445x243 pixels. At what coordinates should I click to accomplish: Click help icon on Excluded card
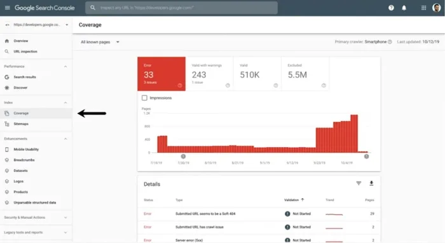click(x=324, y=85)
